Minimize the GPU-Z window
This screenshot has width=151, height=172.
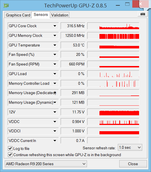click(x=118, y=5)
